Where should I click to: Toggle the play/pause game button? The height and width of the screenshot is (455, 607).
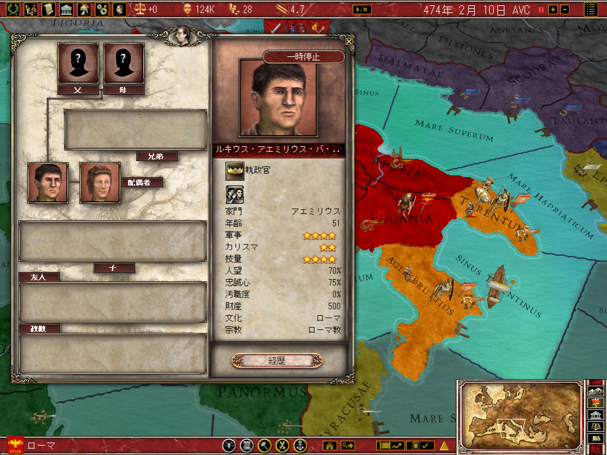362,9
